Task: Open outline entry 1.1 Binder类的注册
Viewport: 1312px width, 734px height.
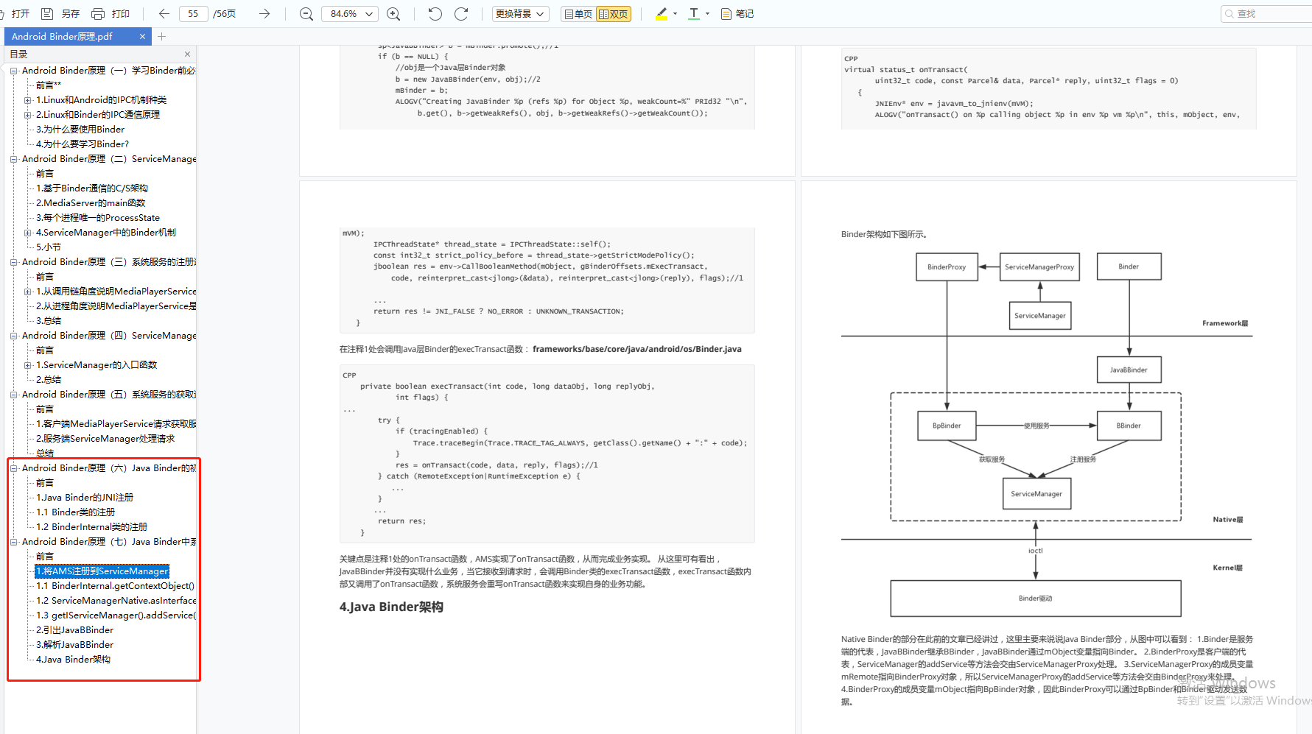Action: click(x=76, y=512)
